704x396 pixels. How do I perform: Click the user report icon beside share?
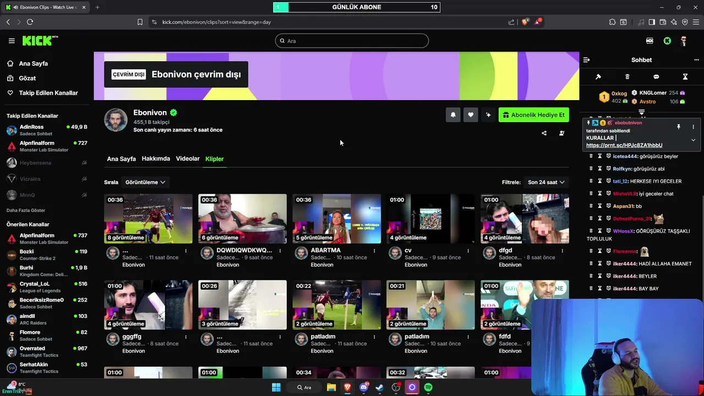562,133
